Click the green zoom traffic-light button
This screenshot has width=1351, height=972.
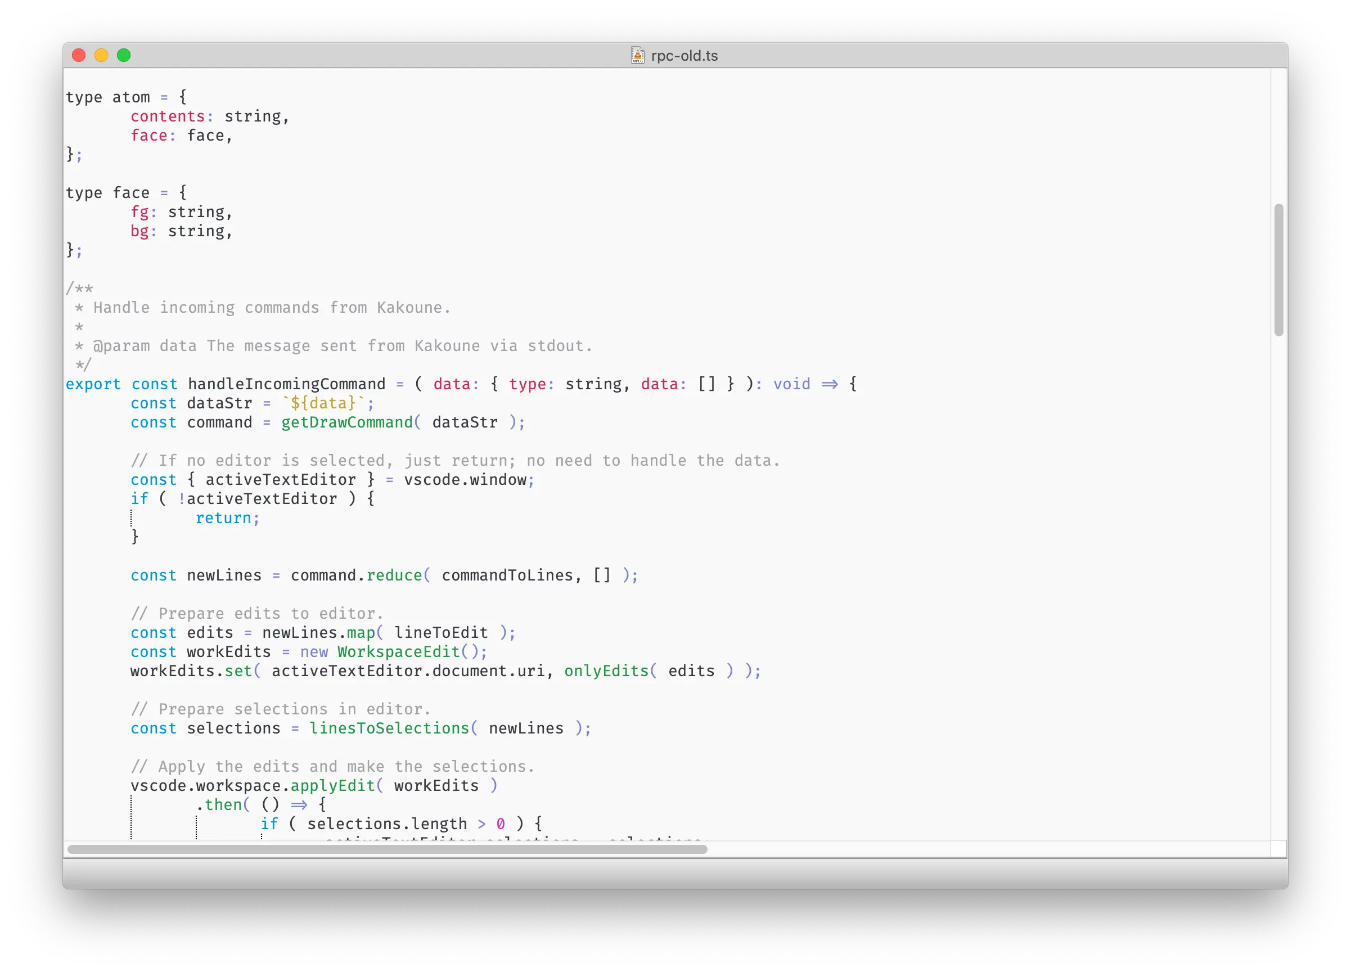(x=124, y=55)
